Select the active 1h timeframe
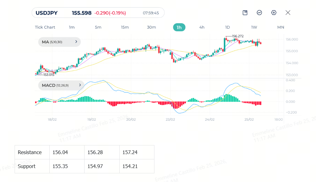Image resolution: width=316 pixels, height=182 pixels. coord(179,27)
